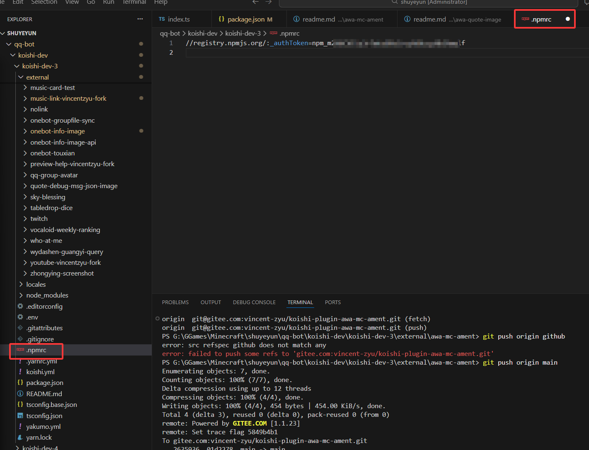Switch to the DEBUG CONSOLE panel
This screenshot has width=589, height=450.
pyautogui.click(x=254, y=302)
